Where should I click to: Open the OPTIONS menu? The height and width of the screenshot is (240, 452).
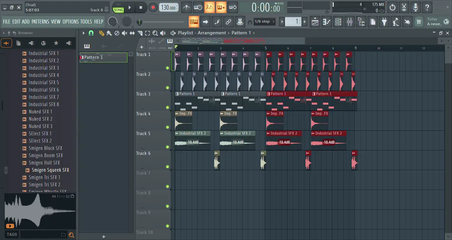coord(70,22)
